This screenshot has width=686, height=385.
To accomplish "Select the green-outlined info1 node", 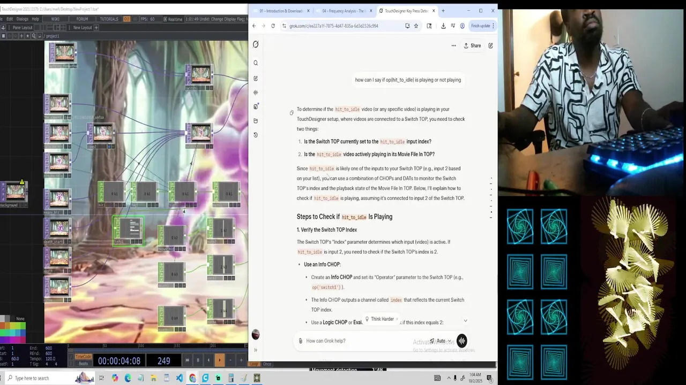I will point(129,230).
